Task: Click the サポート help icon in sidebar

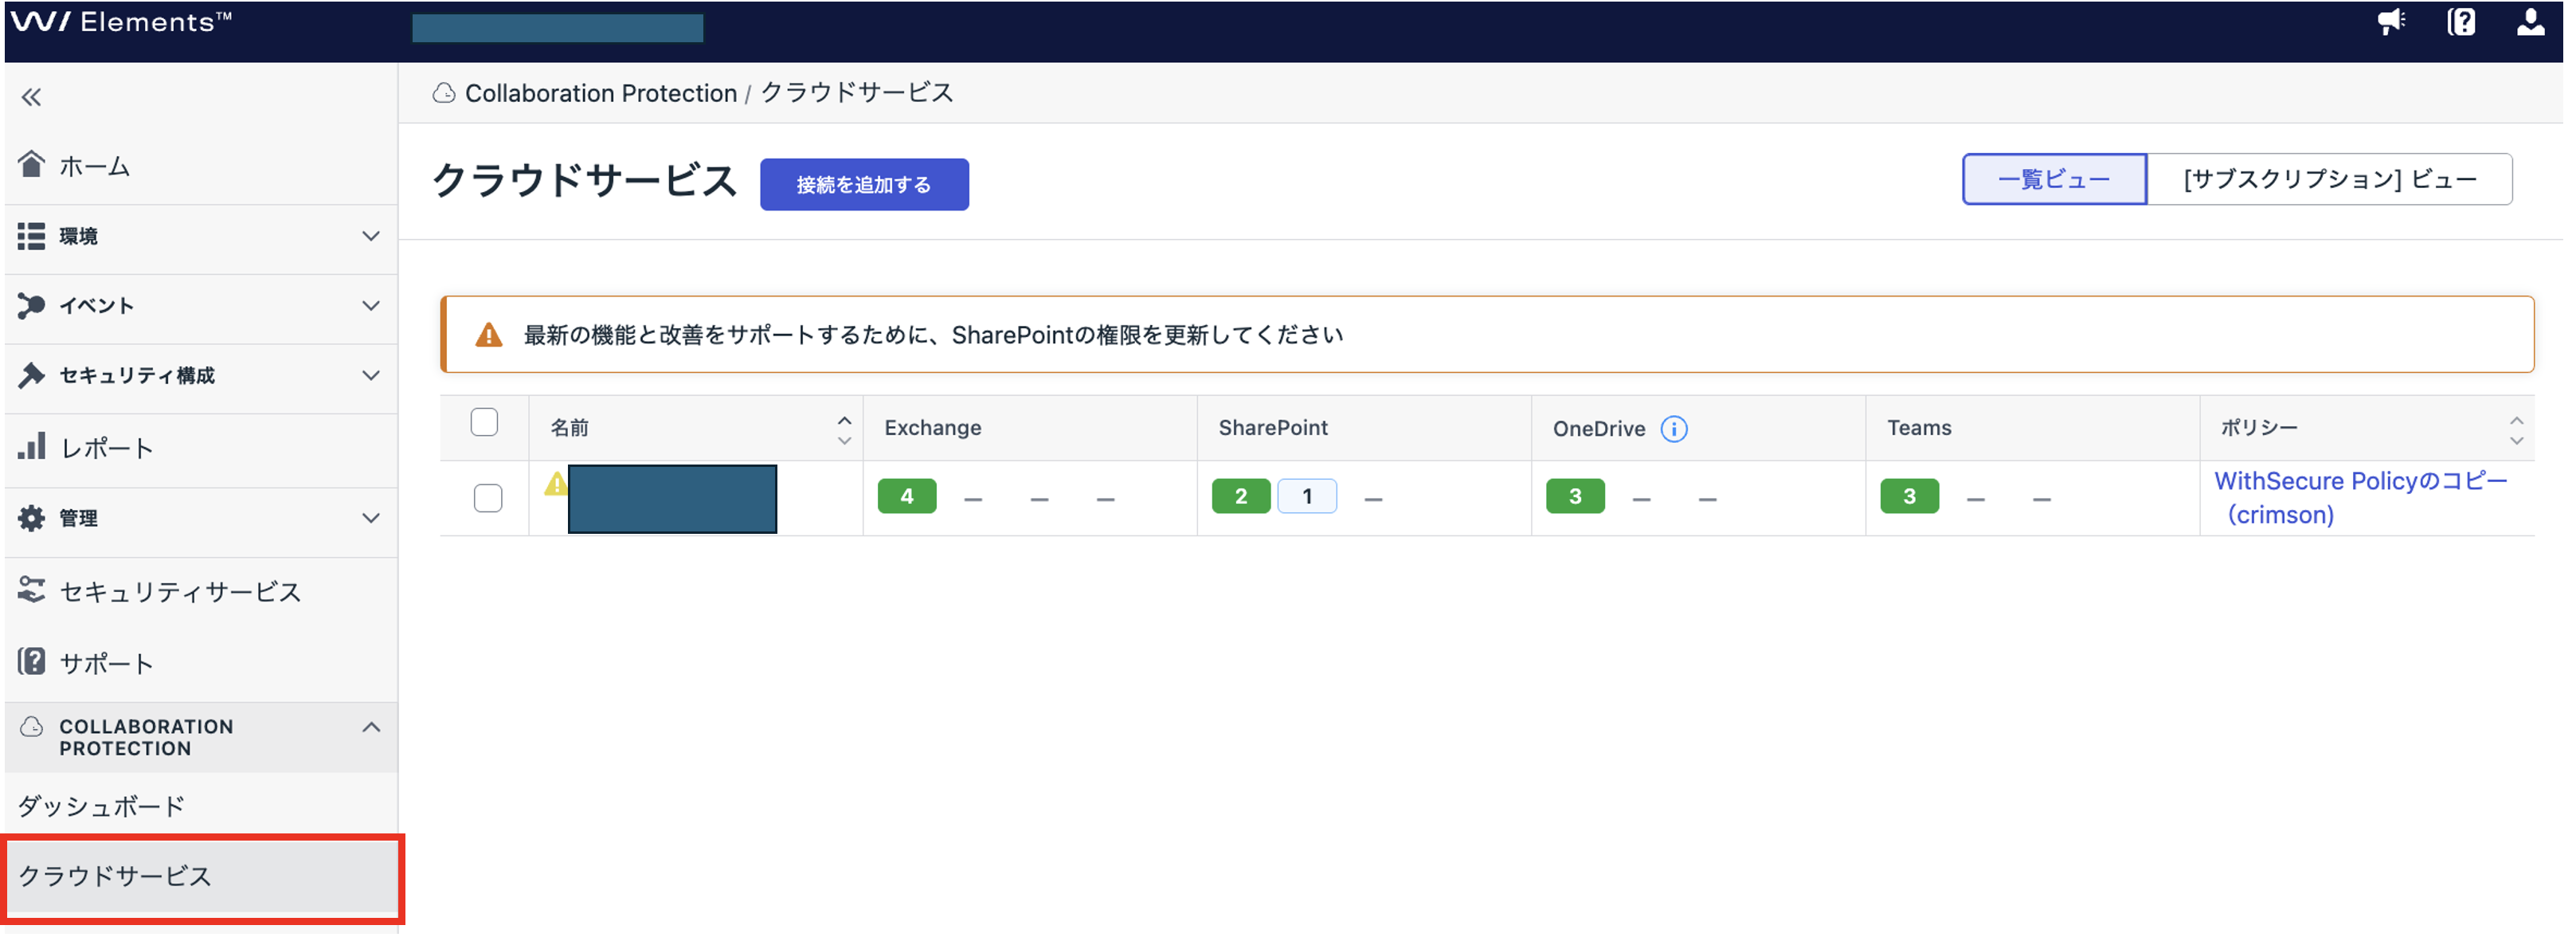Action: click(32, 661)
